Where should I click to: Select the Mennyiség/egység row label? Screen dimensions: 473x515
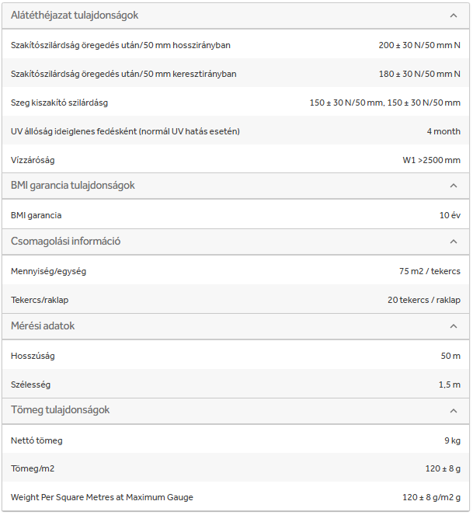48,271
